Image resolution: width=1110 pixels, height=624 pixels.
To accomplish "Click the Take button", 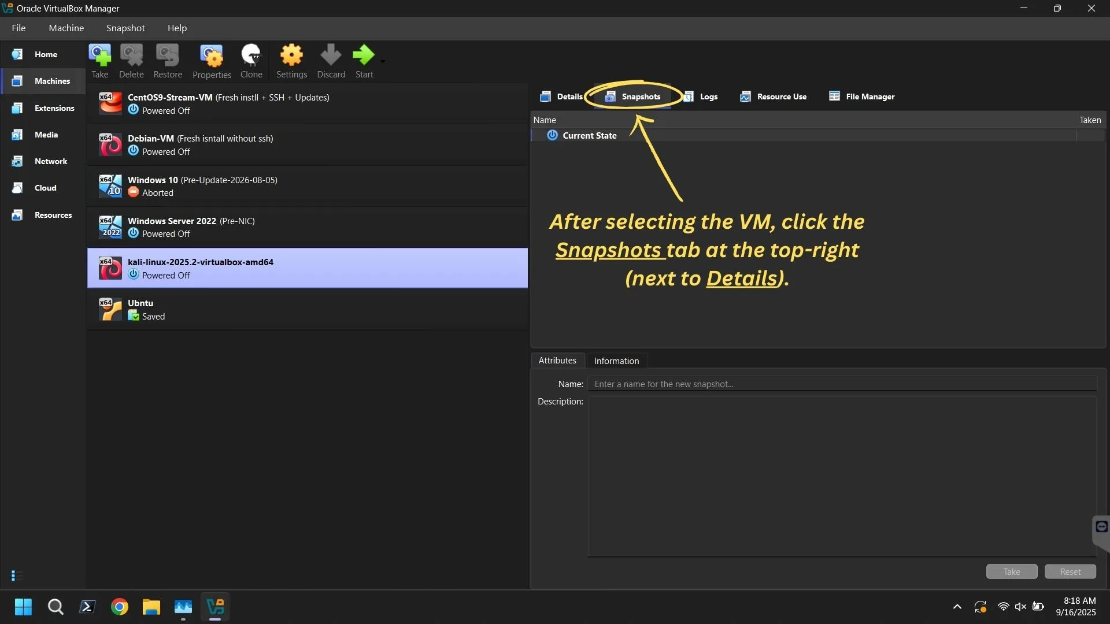I will coord(1011,571).
